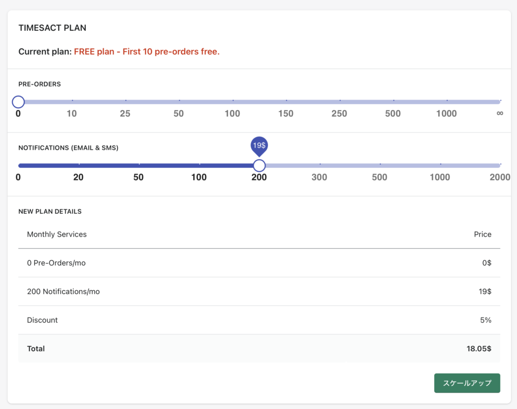Click the FREE plan red text
Screen dimensions: 517x409
click(147, 52)
